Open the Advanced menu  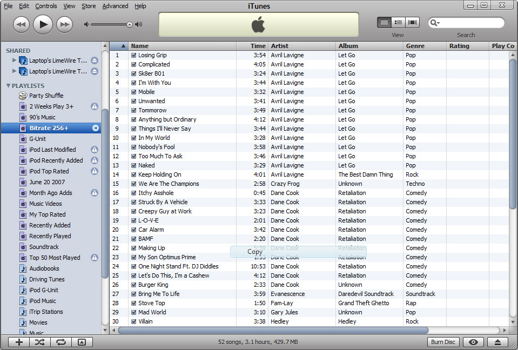click(x=115, y=6)
